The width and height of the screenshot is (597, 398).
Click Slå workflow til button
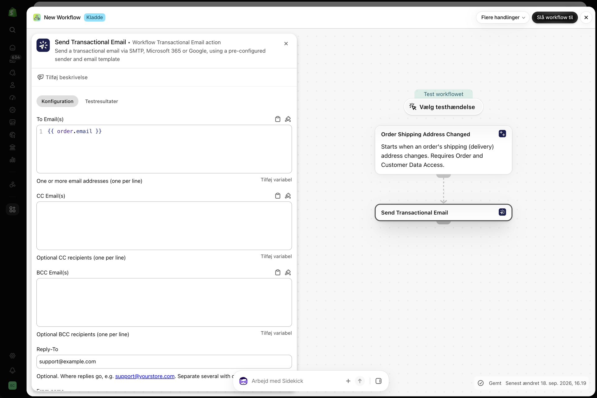click(x=555, y=17)
